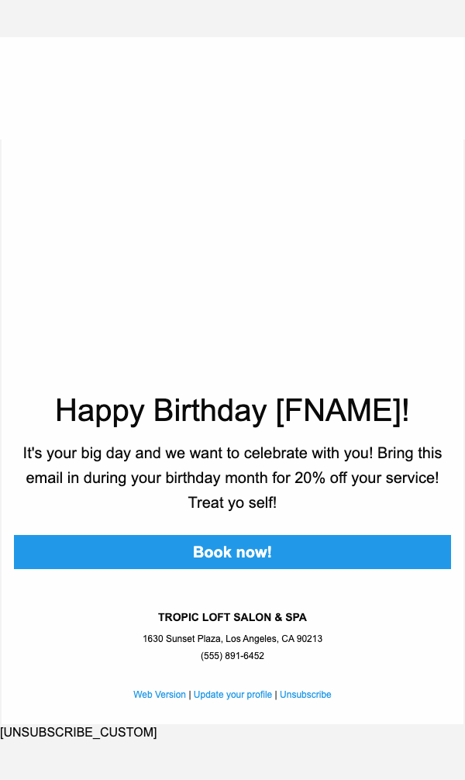Screen dimensions: 465x780
Task: Click the Unsubscribe link
Action: point(305,695)
